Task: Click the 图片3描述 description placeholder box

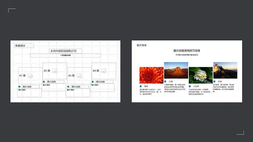Action: click(x=78, y=92)
